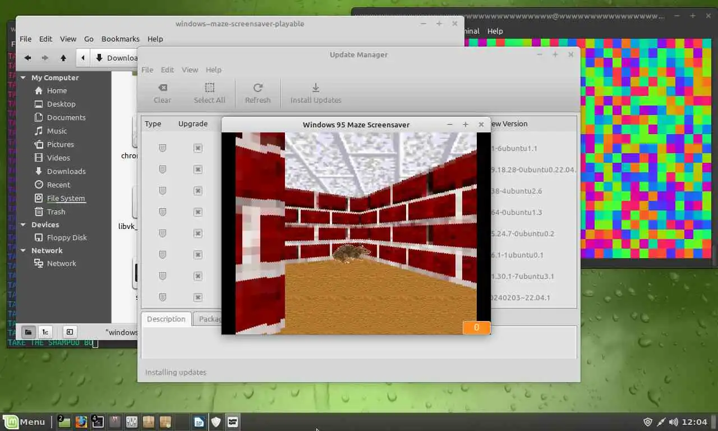This screenshot has height=431, width=718.
Task: Toggle upgrade checkbox for the 64-0ubuntu1.3 row
Action: (197, 212)
